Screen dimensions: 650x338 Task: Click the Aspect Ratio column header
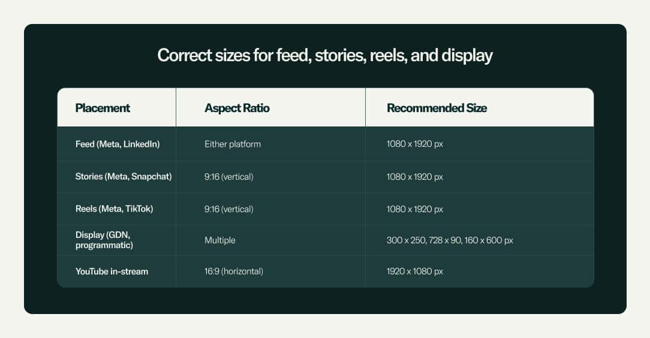[237, 108]
